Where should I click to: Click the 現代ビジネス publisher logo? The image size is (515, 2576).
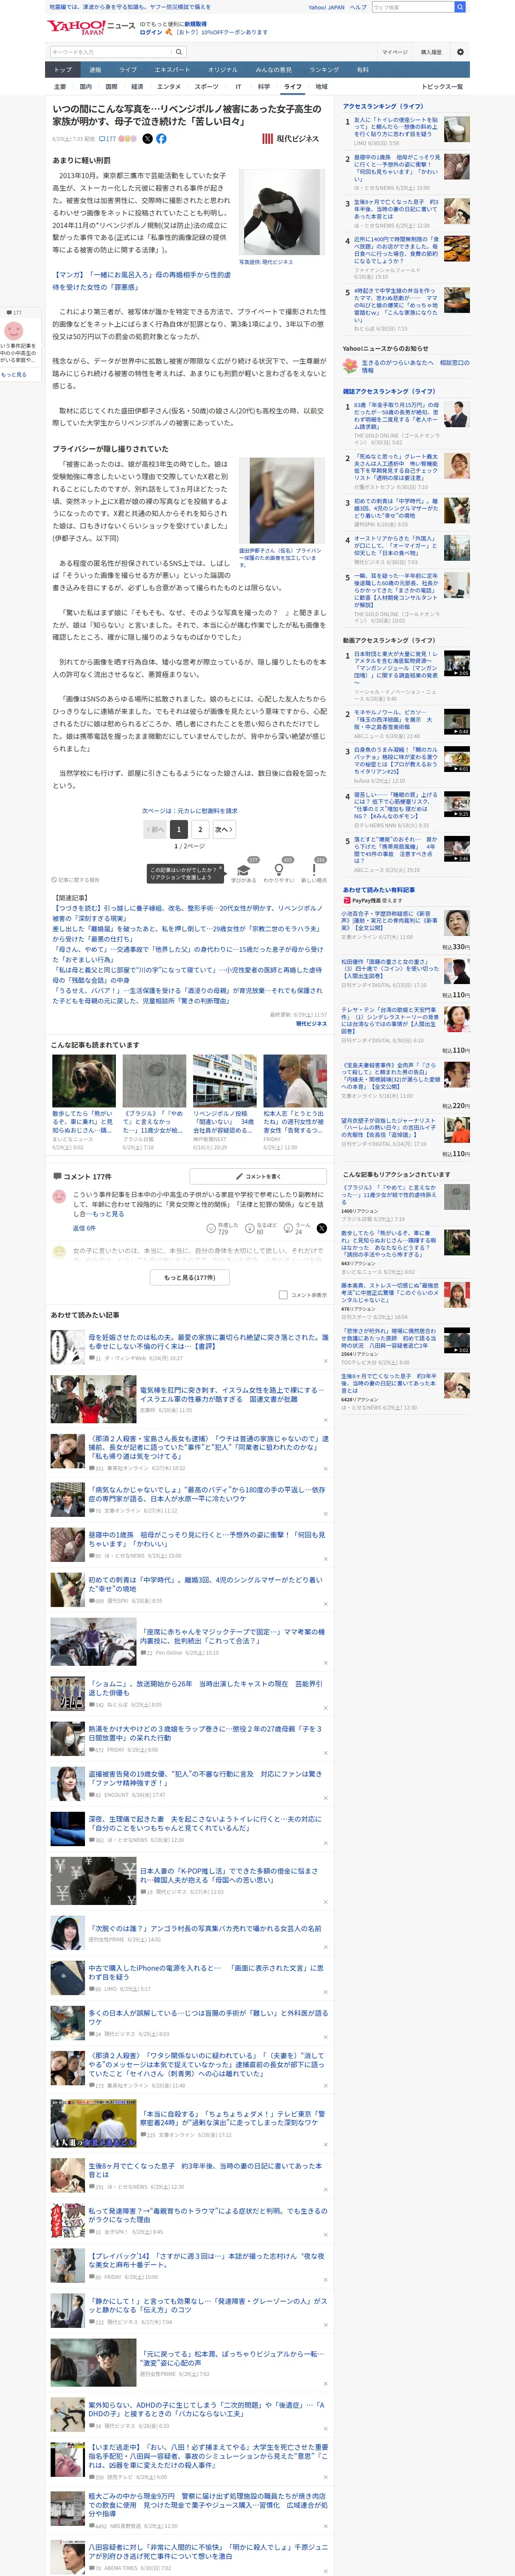tap(291, 139)
